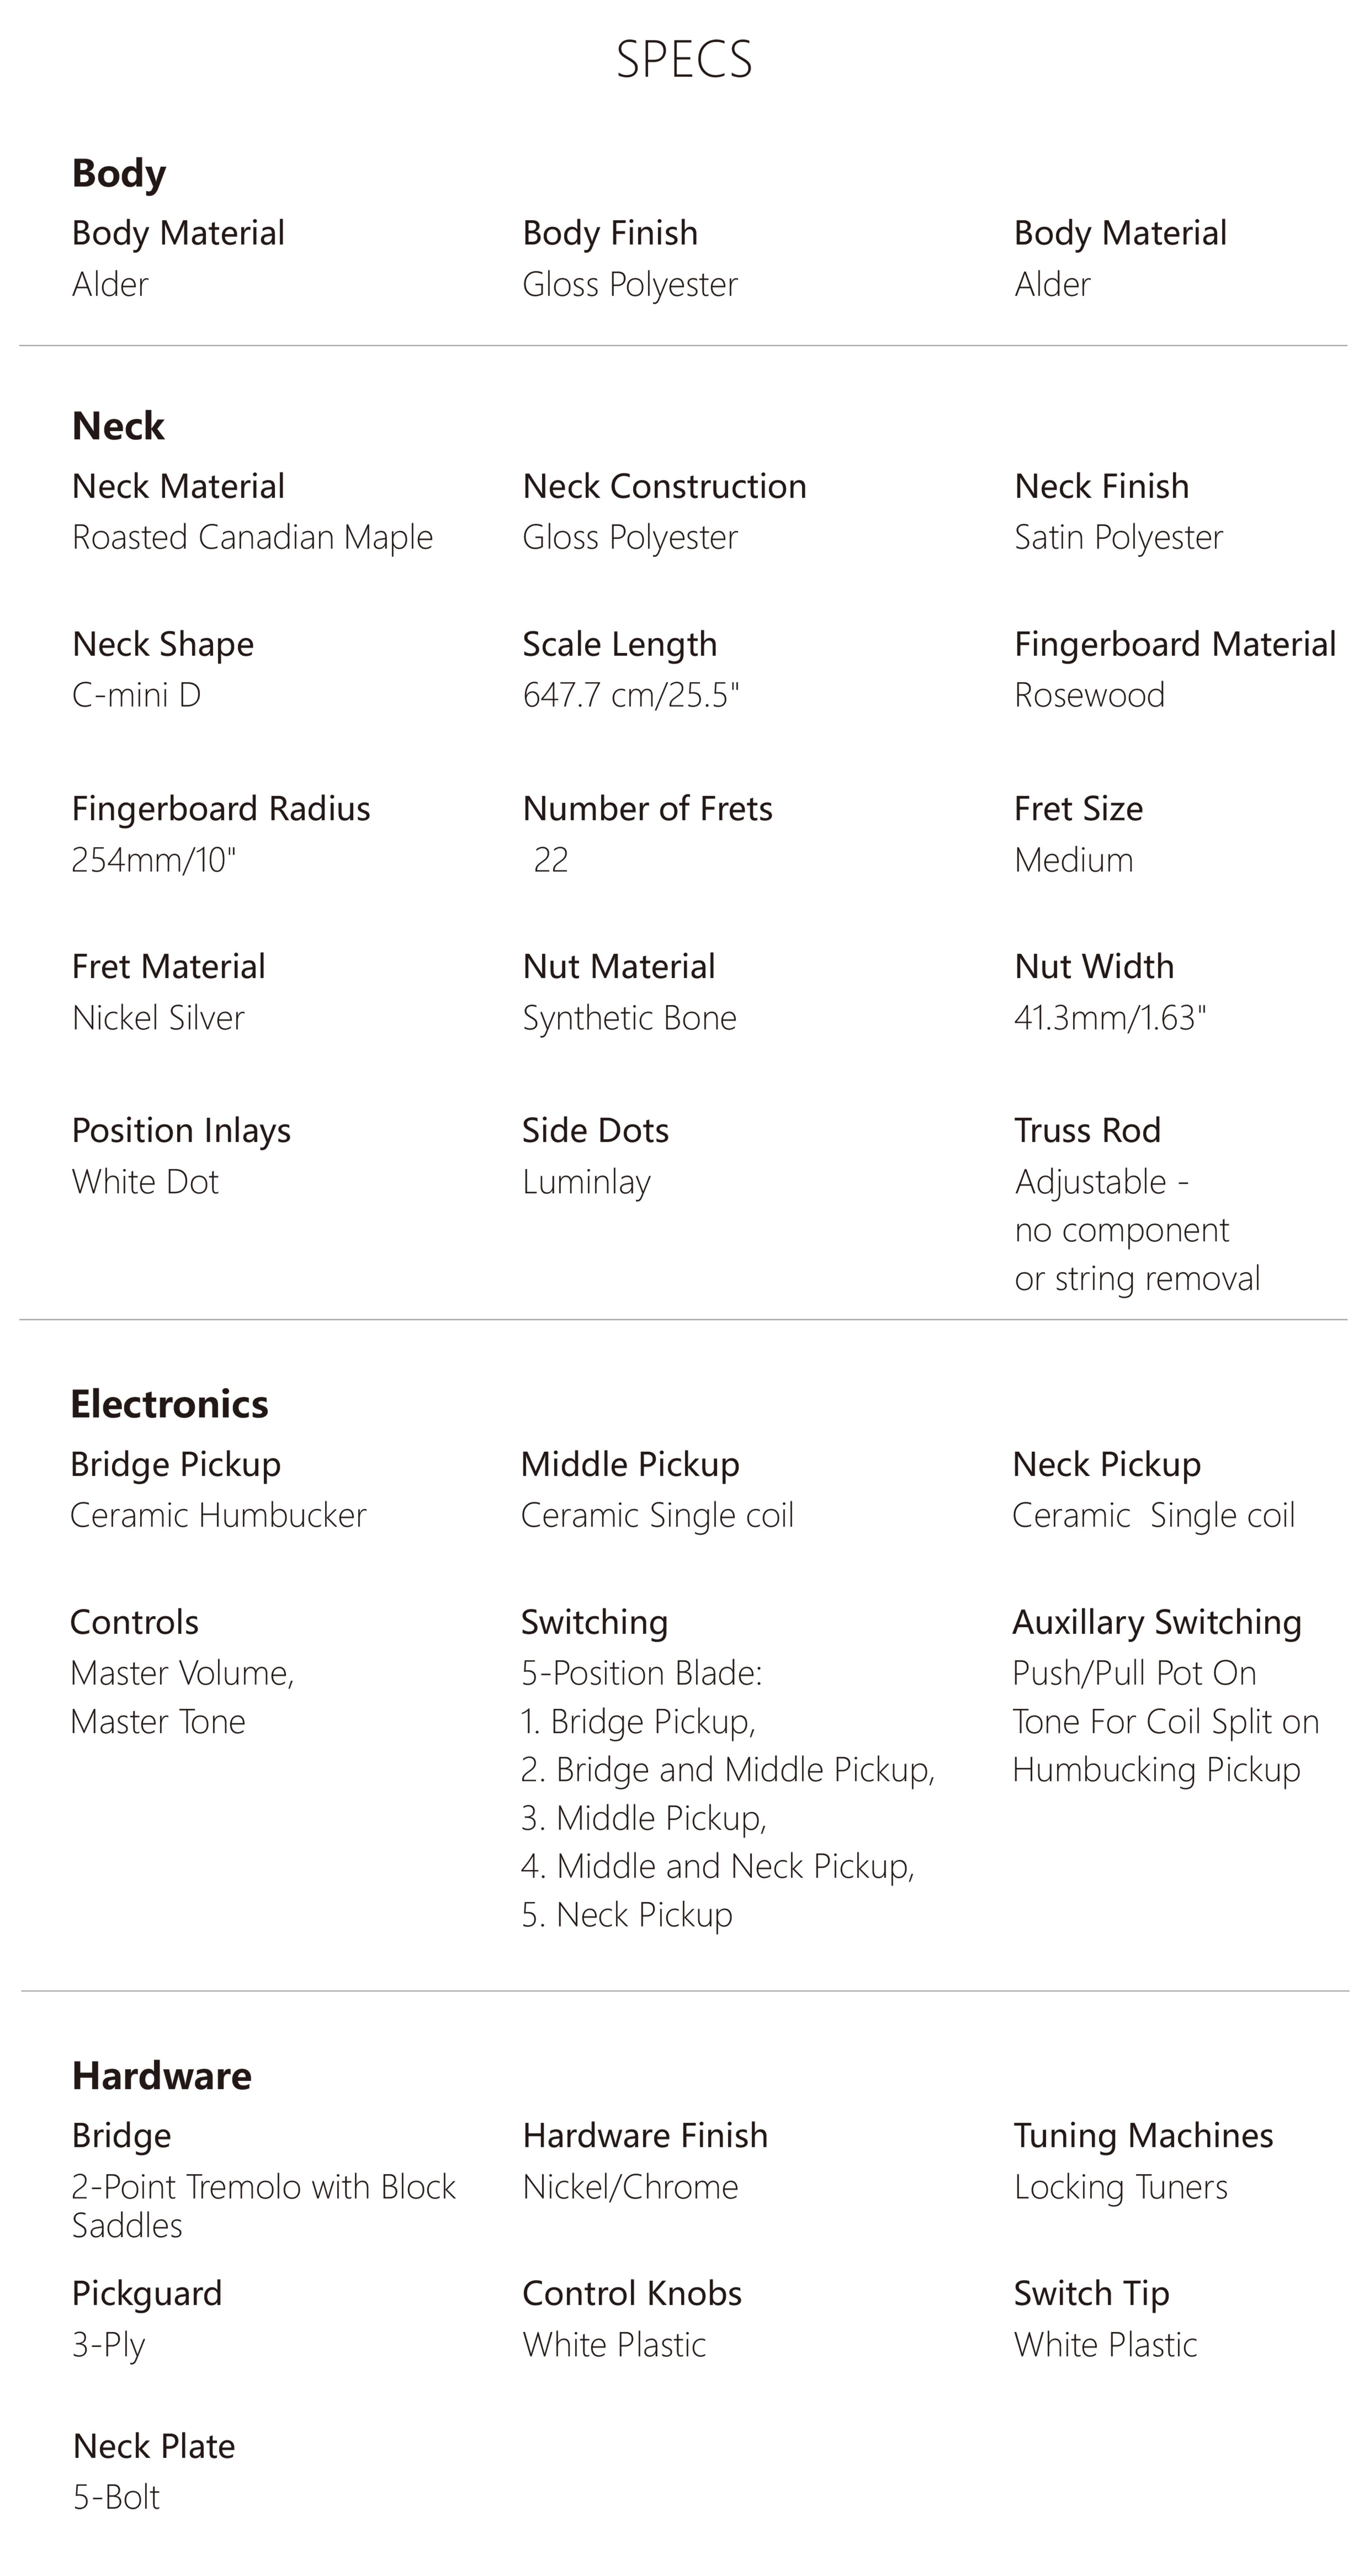Click the Synthetic Bone nut material

[x=629, y=1018]
